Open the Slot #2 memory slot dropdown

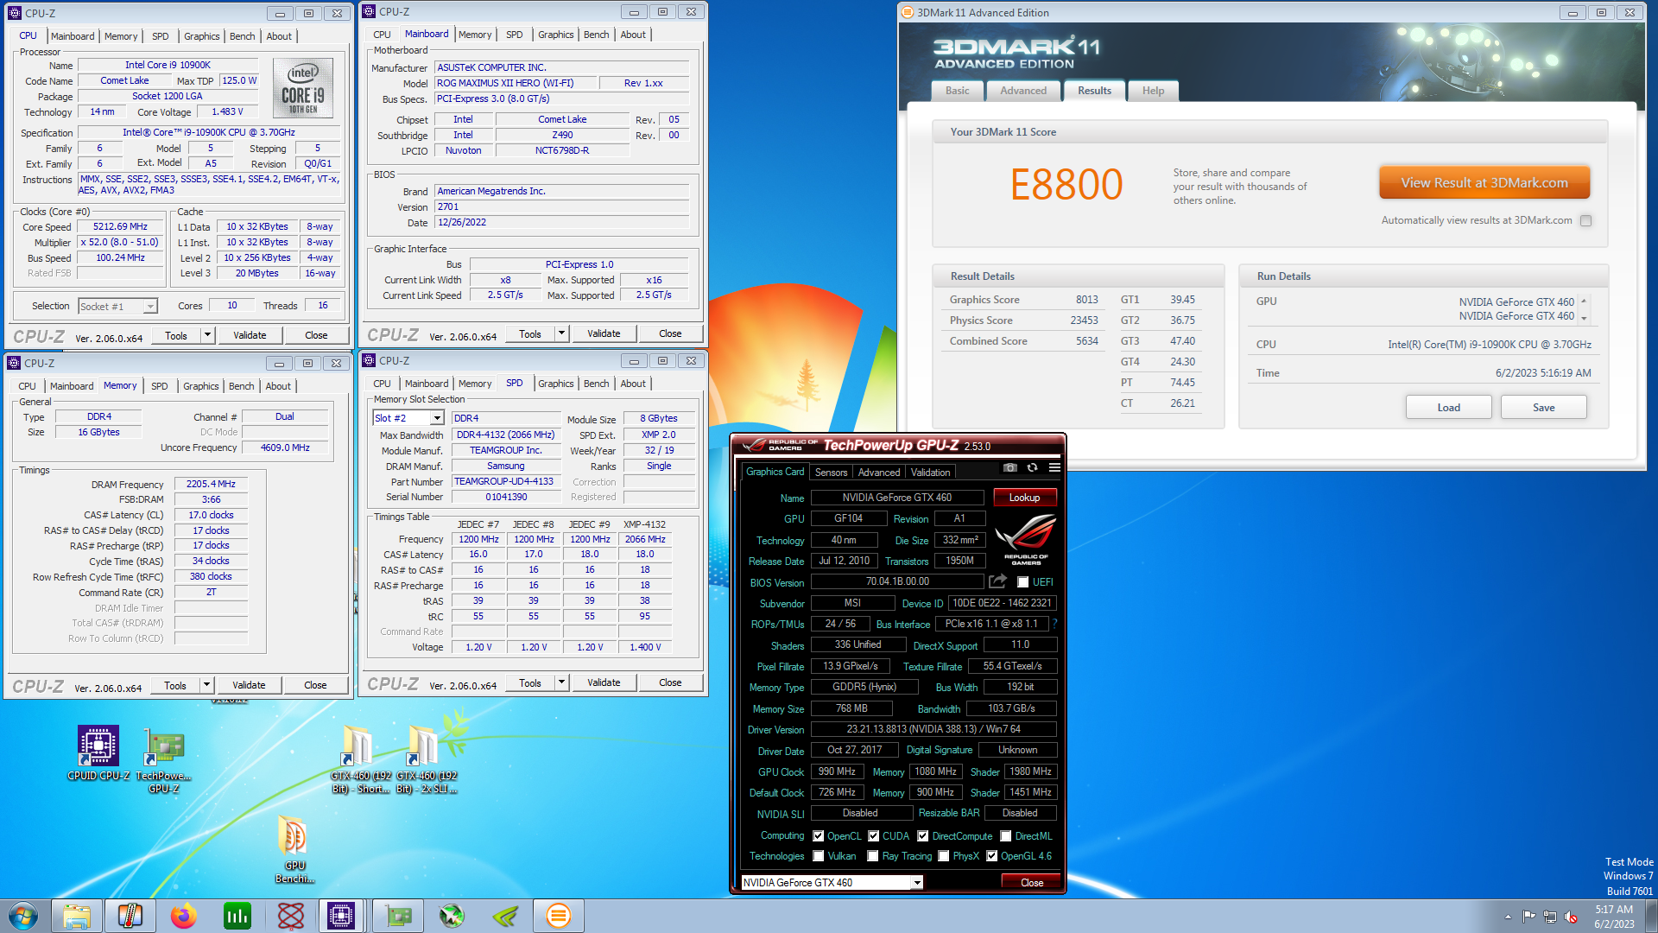point(437,418)
